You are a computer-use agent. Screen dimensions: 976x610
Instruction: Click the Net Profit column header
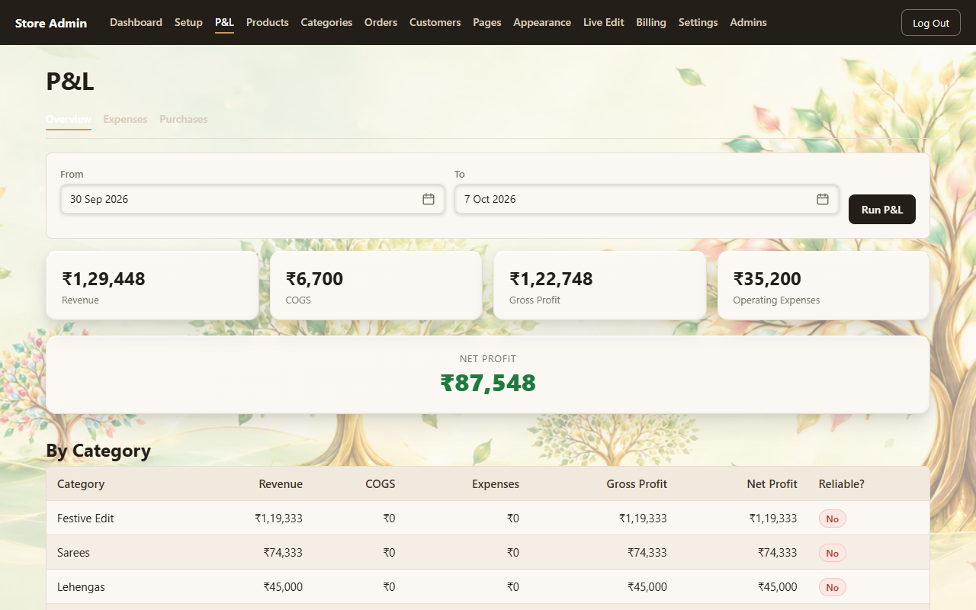point(772,484)
